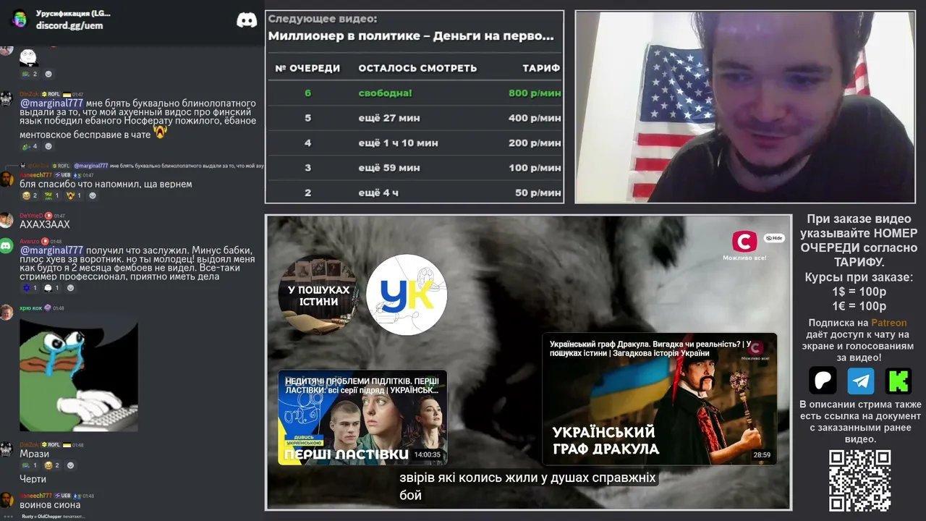Add reaction under the Мрази message
This screenshot has height=521, width=926.
[x=70, y=465]
